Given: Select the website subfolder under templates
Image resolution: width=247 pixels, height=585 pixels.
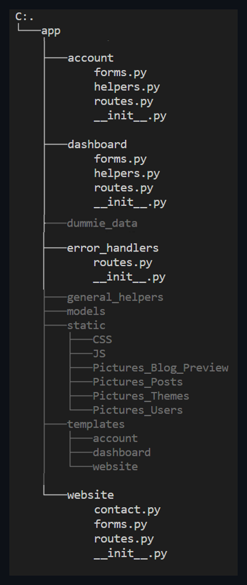Looking at the screenshot, I should click(x=115, y=466).
